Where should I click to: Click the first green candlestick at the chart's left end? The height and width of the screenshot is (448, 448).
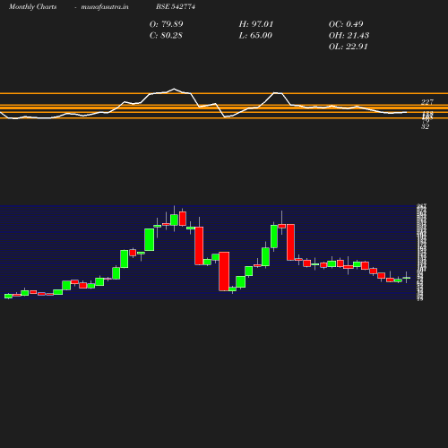(8, 296)
